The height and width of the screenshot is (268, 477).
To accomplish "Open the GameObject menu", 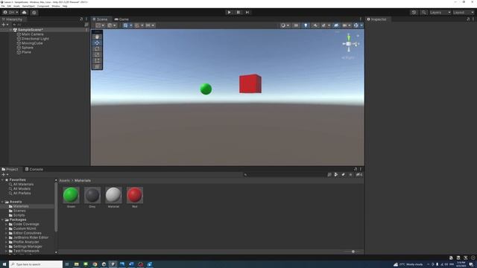I will (x=28, y=6).
